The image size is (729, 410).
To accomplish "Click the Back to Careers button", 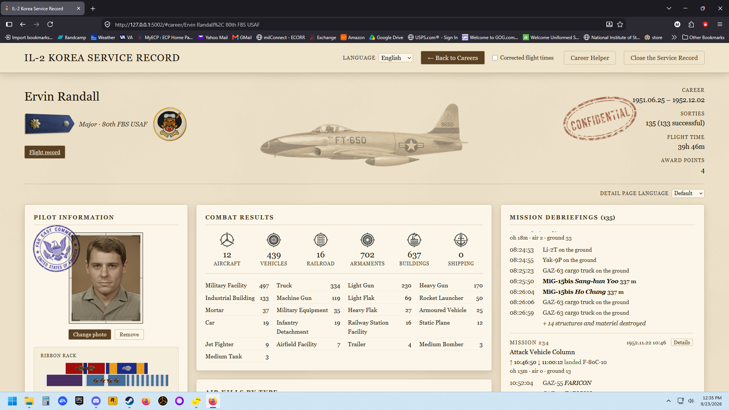I will click(x=453, y=58).
